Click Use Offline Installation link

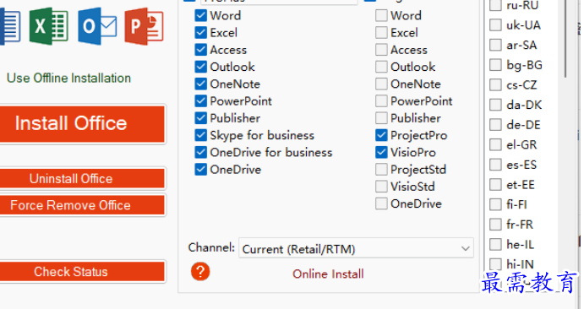(69, 78)
